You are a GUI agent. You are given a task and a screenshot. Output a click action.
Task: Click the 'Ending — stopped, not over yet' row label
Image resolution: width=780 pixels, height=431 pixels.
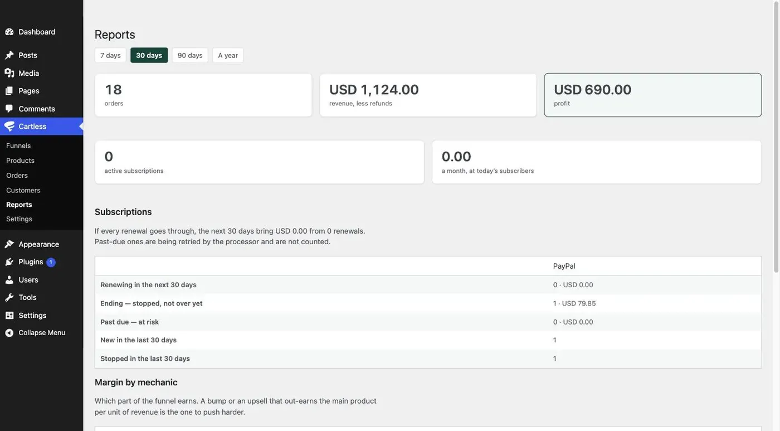[x=152, y=303]
